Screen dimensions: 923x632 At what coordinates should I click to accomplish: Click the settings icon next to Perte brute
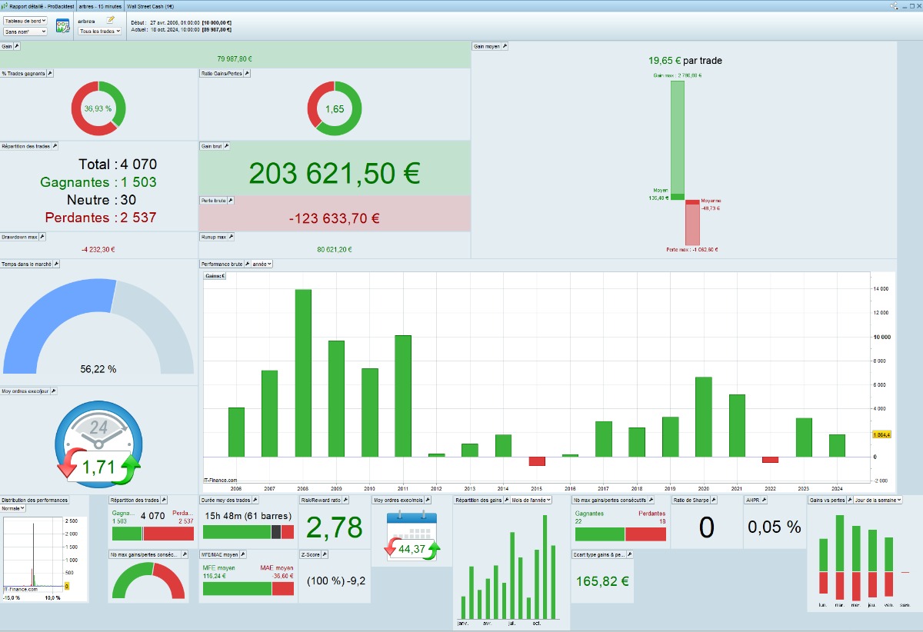pos(231,200)
